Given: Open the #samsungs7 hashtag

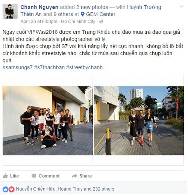Looking at the screenshot, I should (x=18, y=68).
